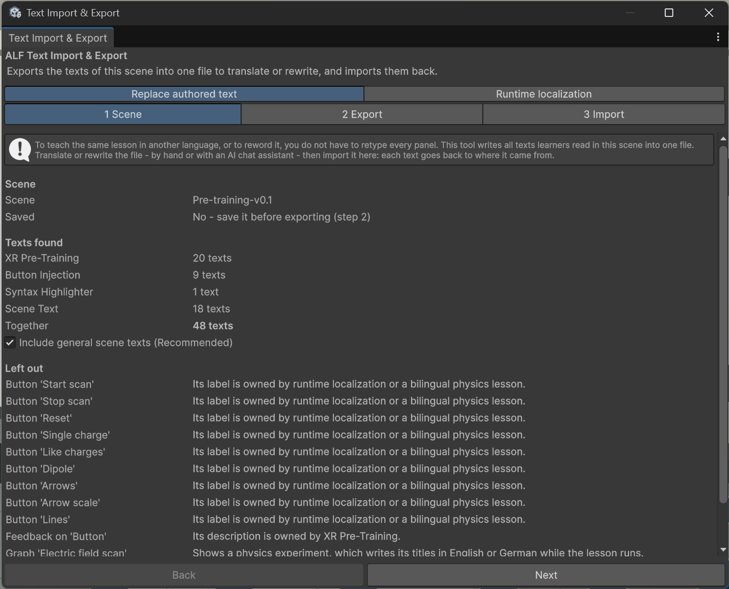The image size is (729, 589).
Task: Click scrollbar down arrow
Action: point(723,550)
